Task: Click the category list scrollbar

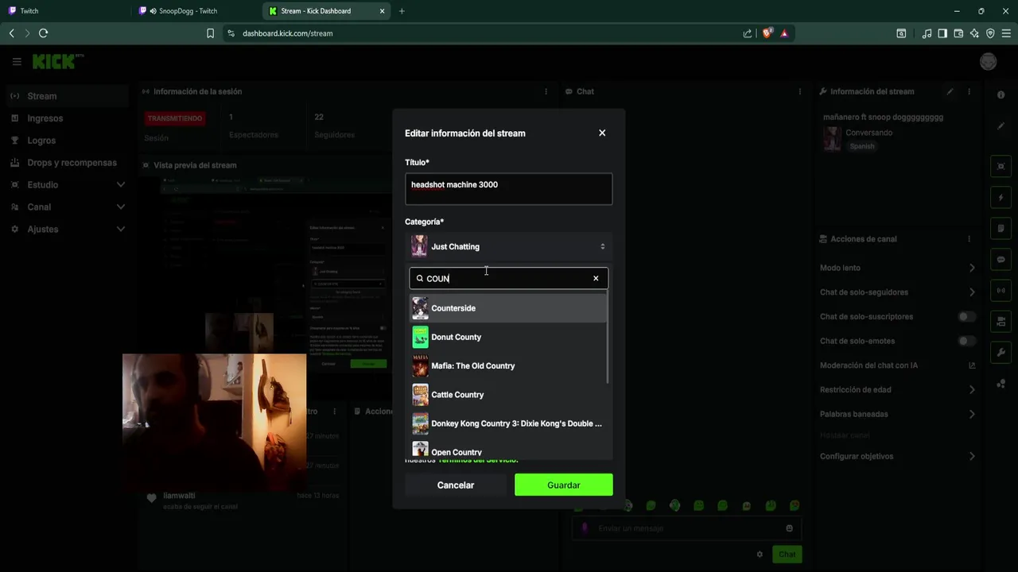Action: click(x=608, y=338)
